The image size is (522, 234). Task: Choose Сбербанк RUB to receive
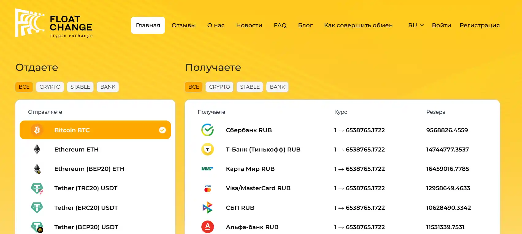coord(342,130)
